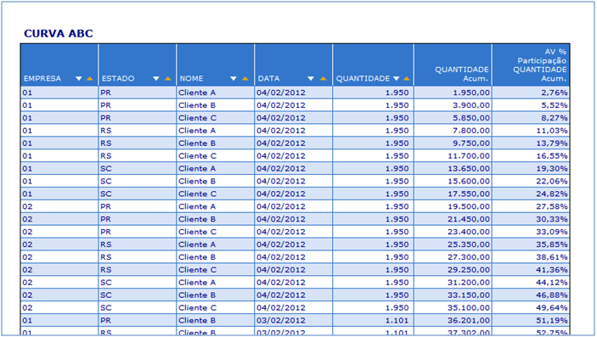597x337 pixels.
Task: Sort EMPRESA column descending with white arrow
Action: point(79,79)
